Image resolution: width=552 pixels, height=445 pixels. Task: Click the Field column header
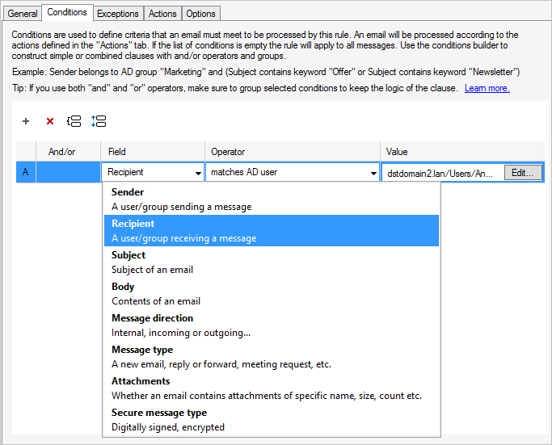coord(153,152)
